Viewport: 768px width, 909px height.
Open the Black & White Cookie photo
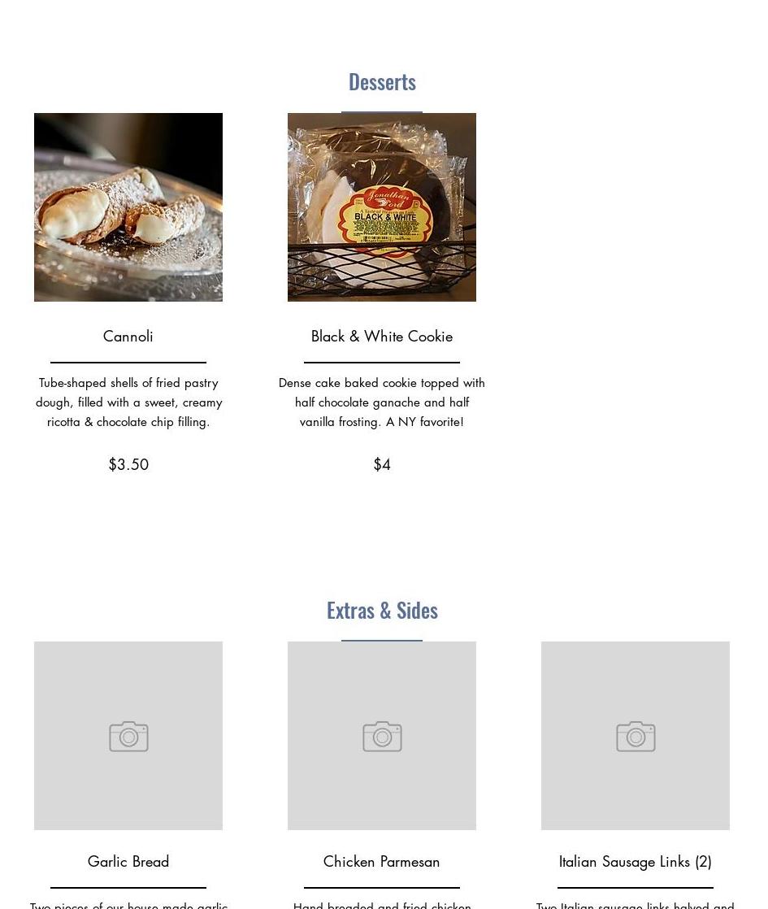pyautogui.click(x=381, y=207)
